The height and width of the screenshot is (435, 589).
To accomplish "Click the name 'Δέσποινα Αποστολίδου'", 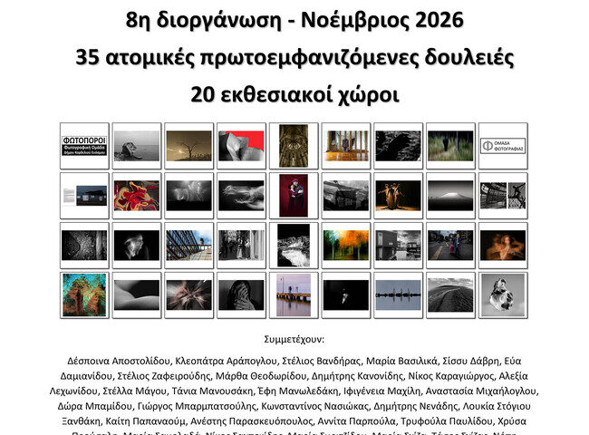I will (x=119, y=361).
